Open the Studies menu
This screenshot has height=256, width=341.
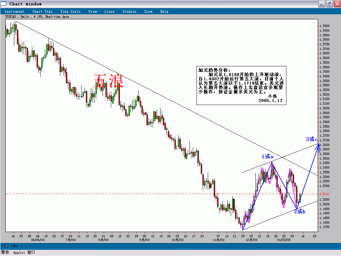point(130,12)
